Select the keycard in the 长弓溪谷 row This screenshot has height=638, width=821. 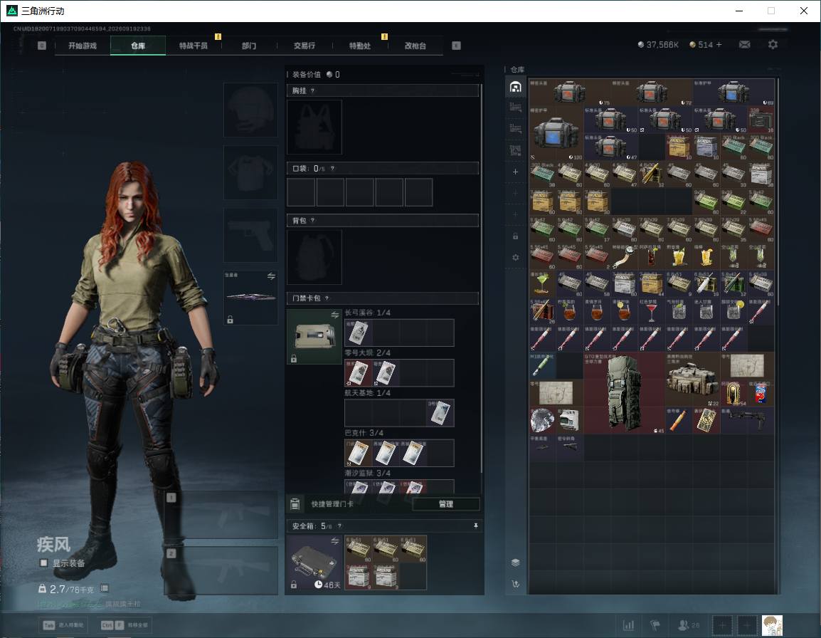[358, 333]
